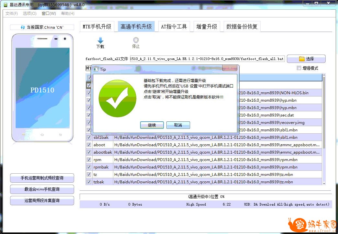Uncheck the abootbak row checkbox
The width and height of the screenshot is (338, 234).
point(89,152)
